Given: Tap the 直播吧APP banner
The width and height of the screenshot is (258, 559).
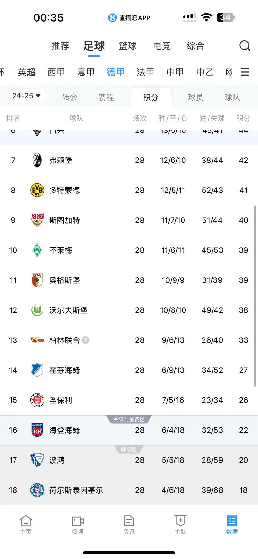Looking at the screenshot, I should point(129,18).
